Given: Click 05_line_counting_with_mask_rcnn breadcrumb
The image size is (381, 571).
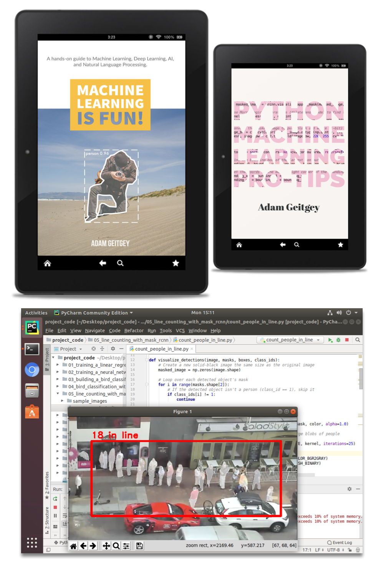Looking at the screenshot, I should pos(128,340).
